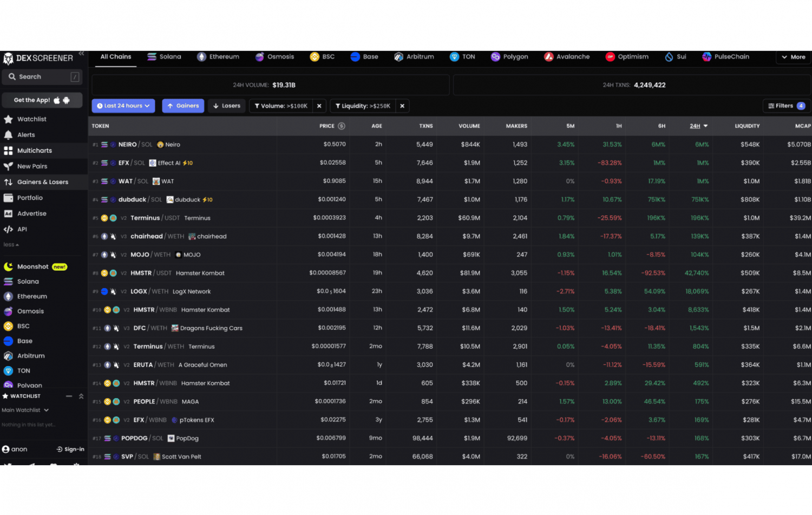Viewport: 812px width, 515px height.
Task: Switch to the All Chains tab
Action: [115, 56]
